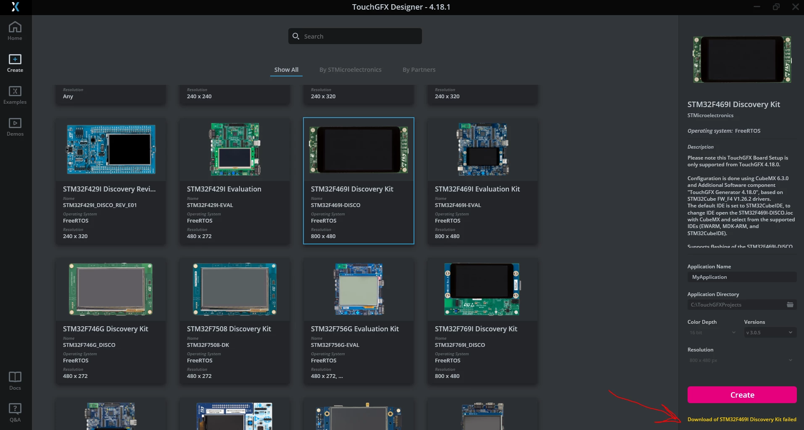
Task: Restore down the TouchGFX Designer window
Action: [776, 7]
